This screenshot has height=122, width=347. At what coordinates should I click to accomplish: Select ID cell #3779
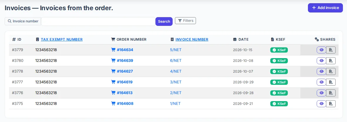17,50
